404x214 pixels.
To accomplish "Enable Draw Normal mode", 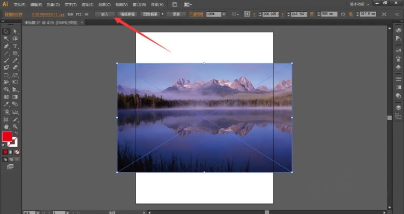I will pyautogui.click(x=5, y=159).
